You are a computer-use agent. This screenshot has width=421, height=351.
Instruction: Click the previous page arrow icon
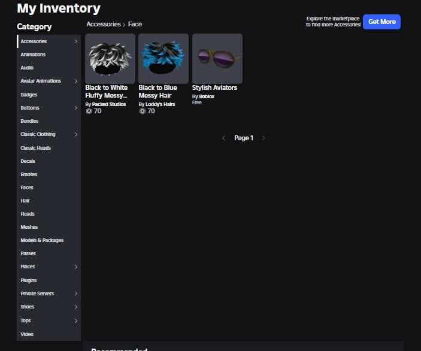(x=224, y=138)
